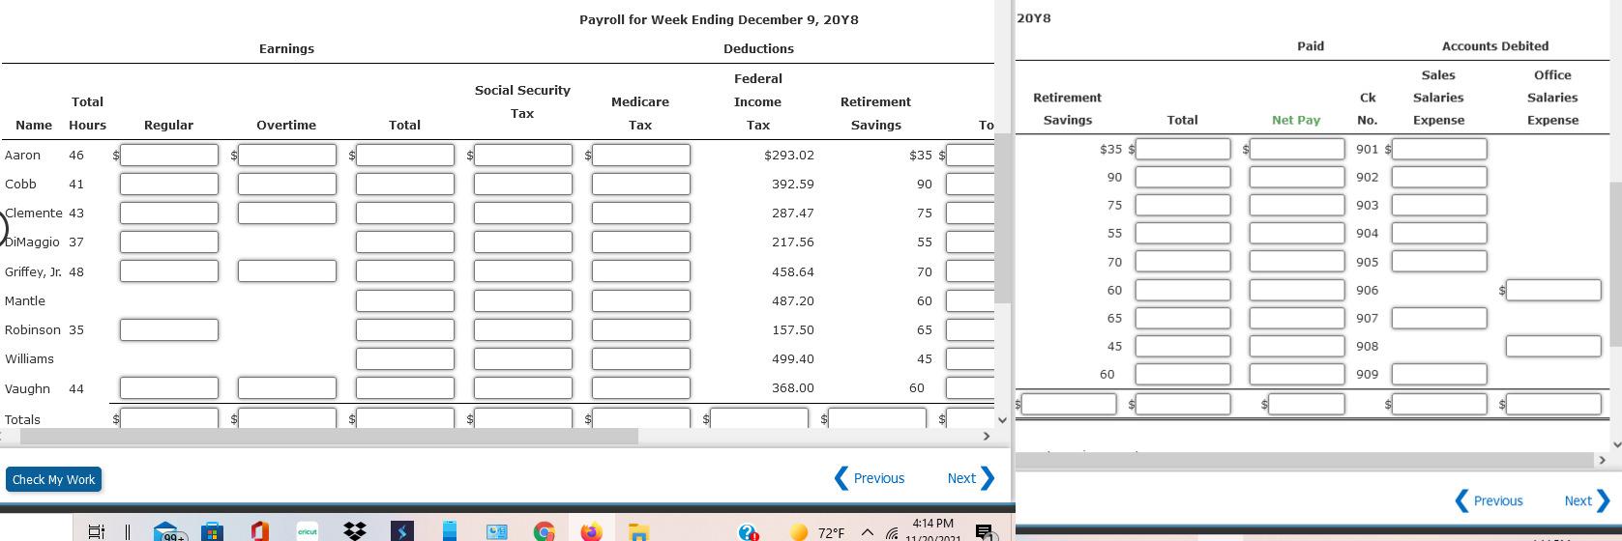Viewport: 1622px width, 541px height.
Task: Open the weather widget showing 72°F
Action: [x=817, y=532]
